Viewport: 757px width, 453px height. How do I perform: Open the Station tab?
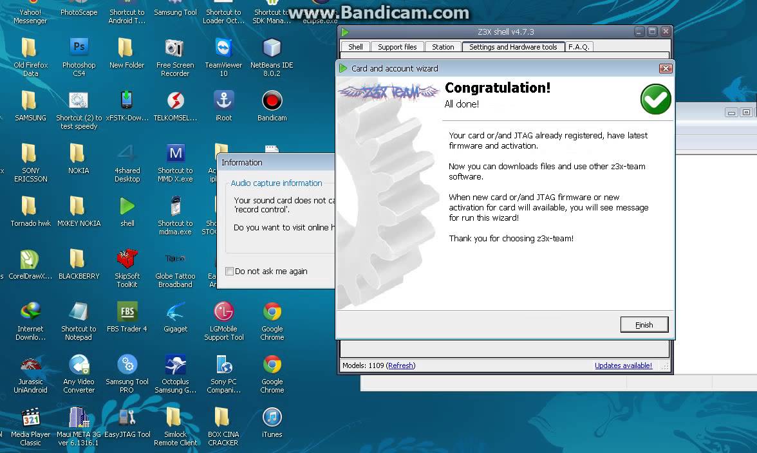443,47
